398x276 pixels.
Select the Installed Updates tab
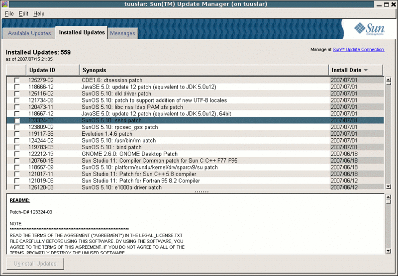[x=82, y=32]
